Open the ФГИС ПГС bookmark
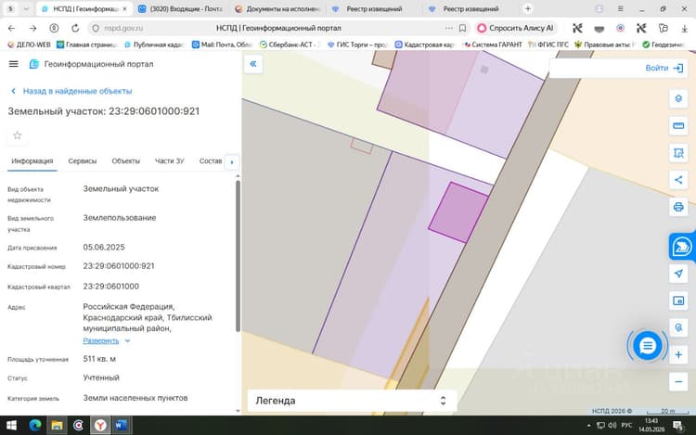 [548, 45]
